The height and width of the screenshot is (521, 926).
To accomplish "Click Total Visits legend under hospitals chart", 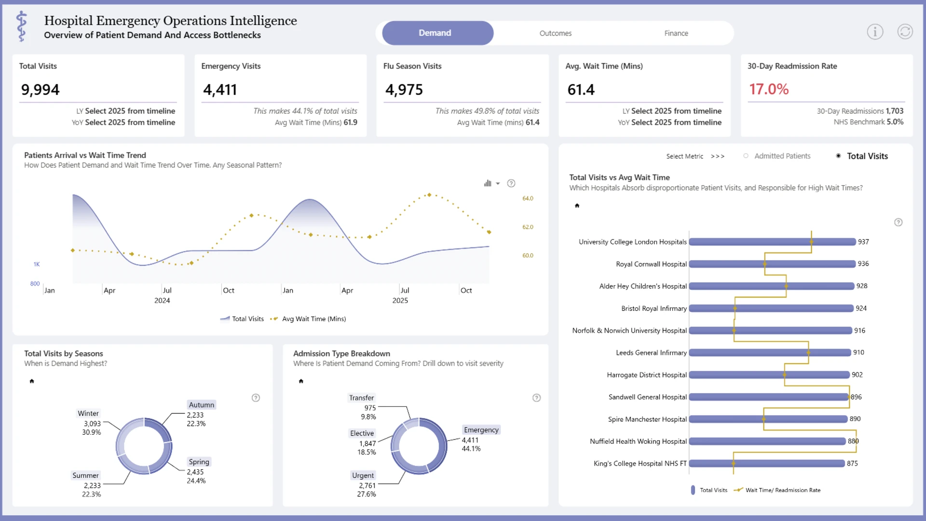I will (709, 490).
